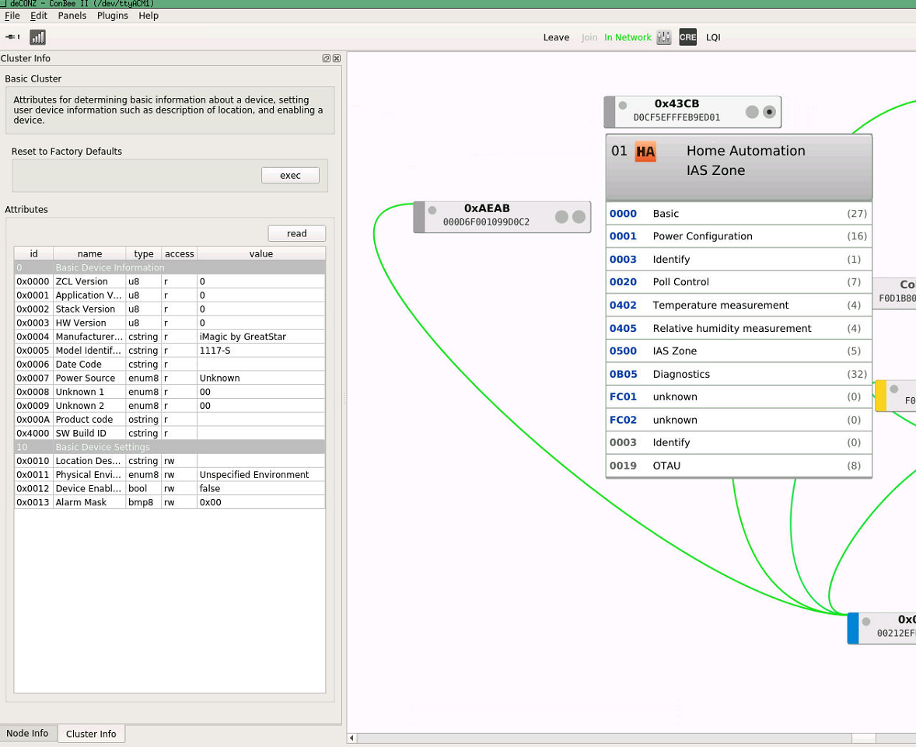Screen dimensions: 916x747
Task: Select the 0x4000 SW Build ID row
Action: (170, 434)
